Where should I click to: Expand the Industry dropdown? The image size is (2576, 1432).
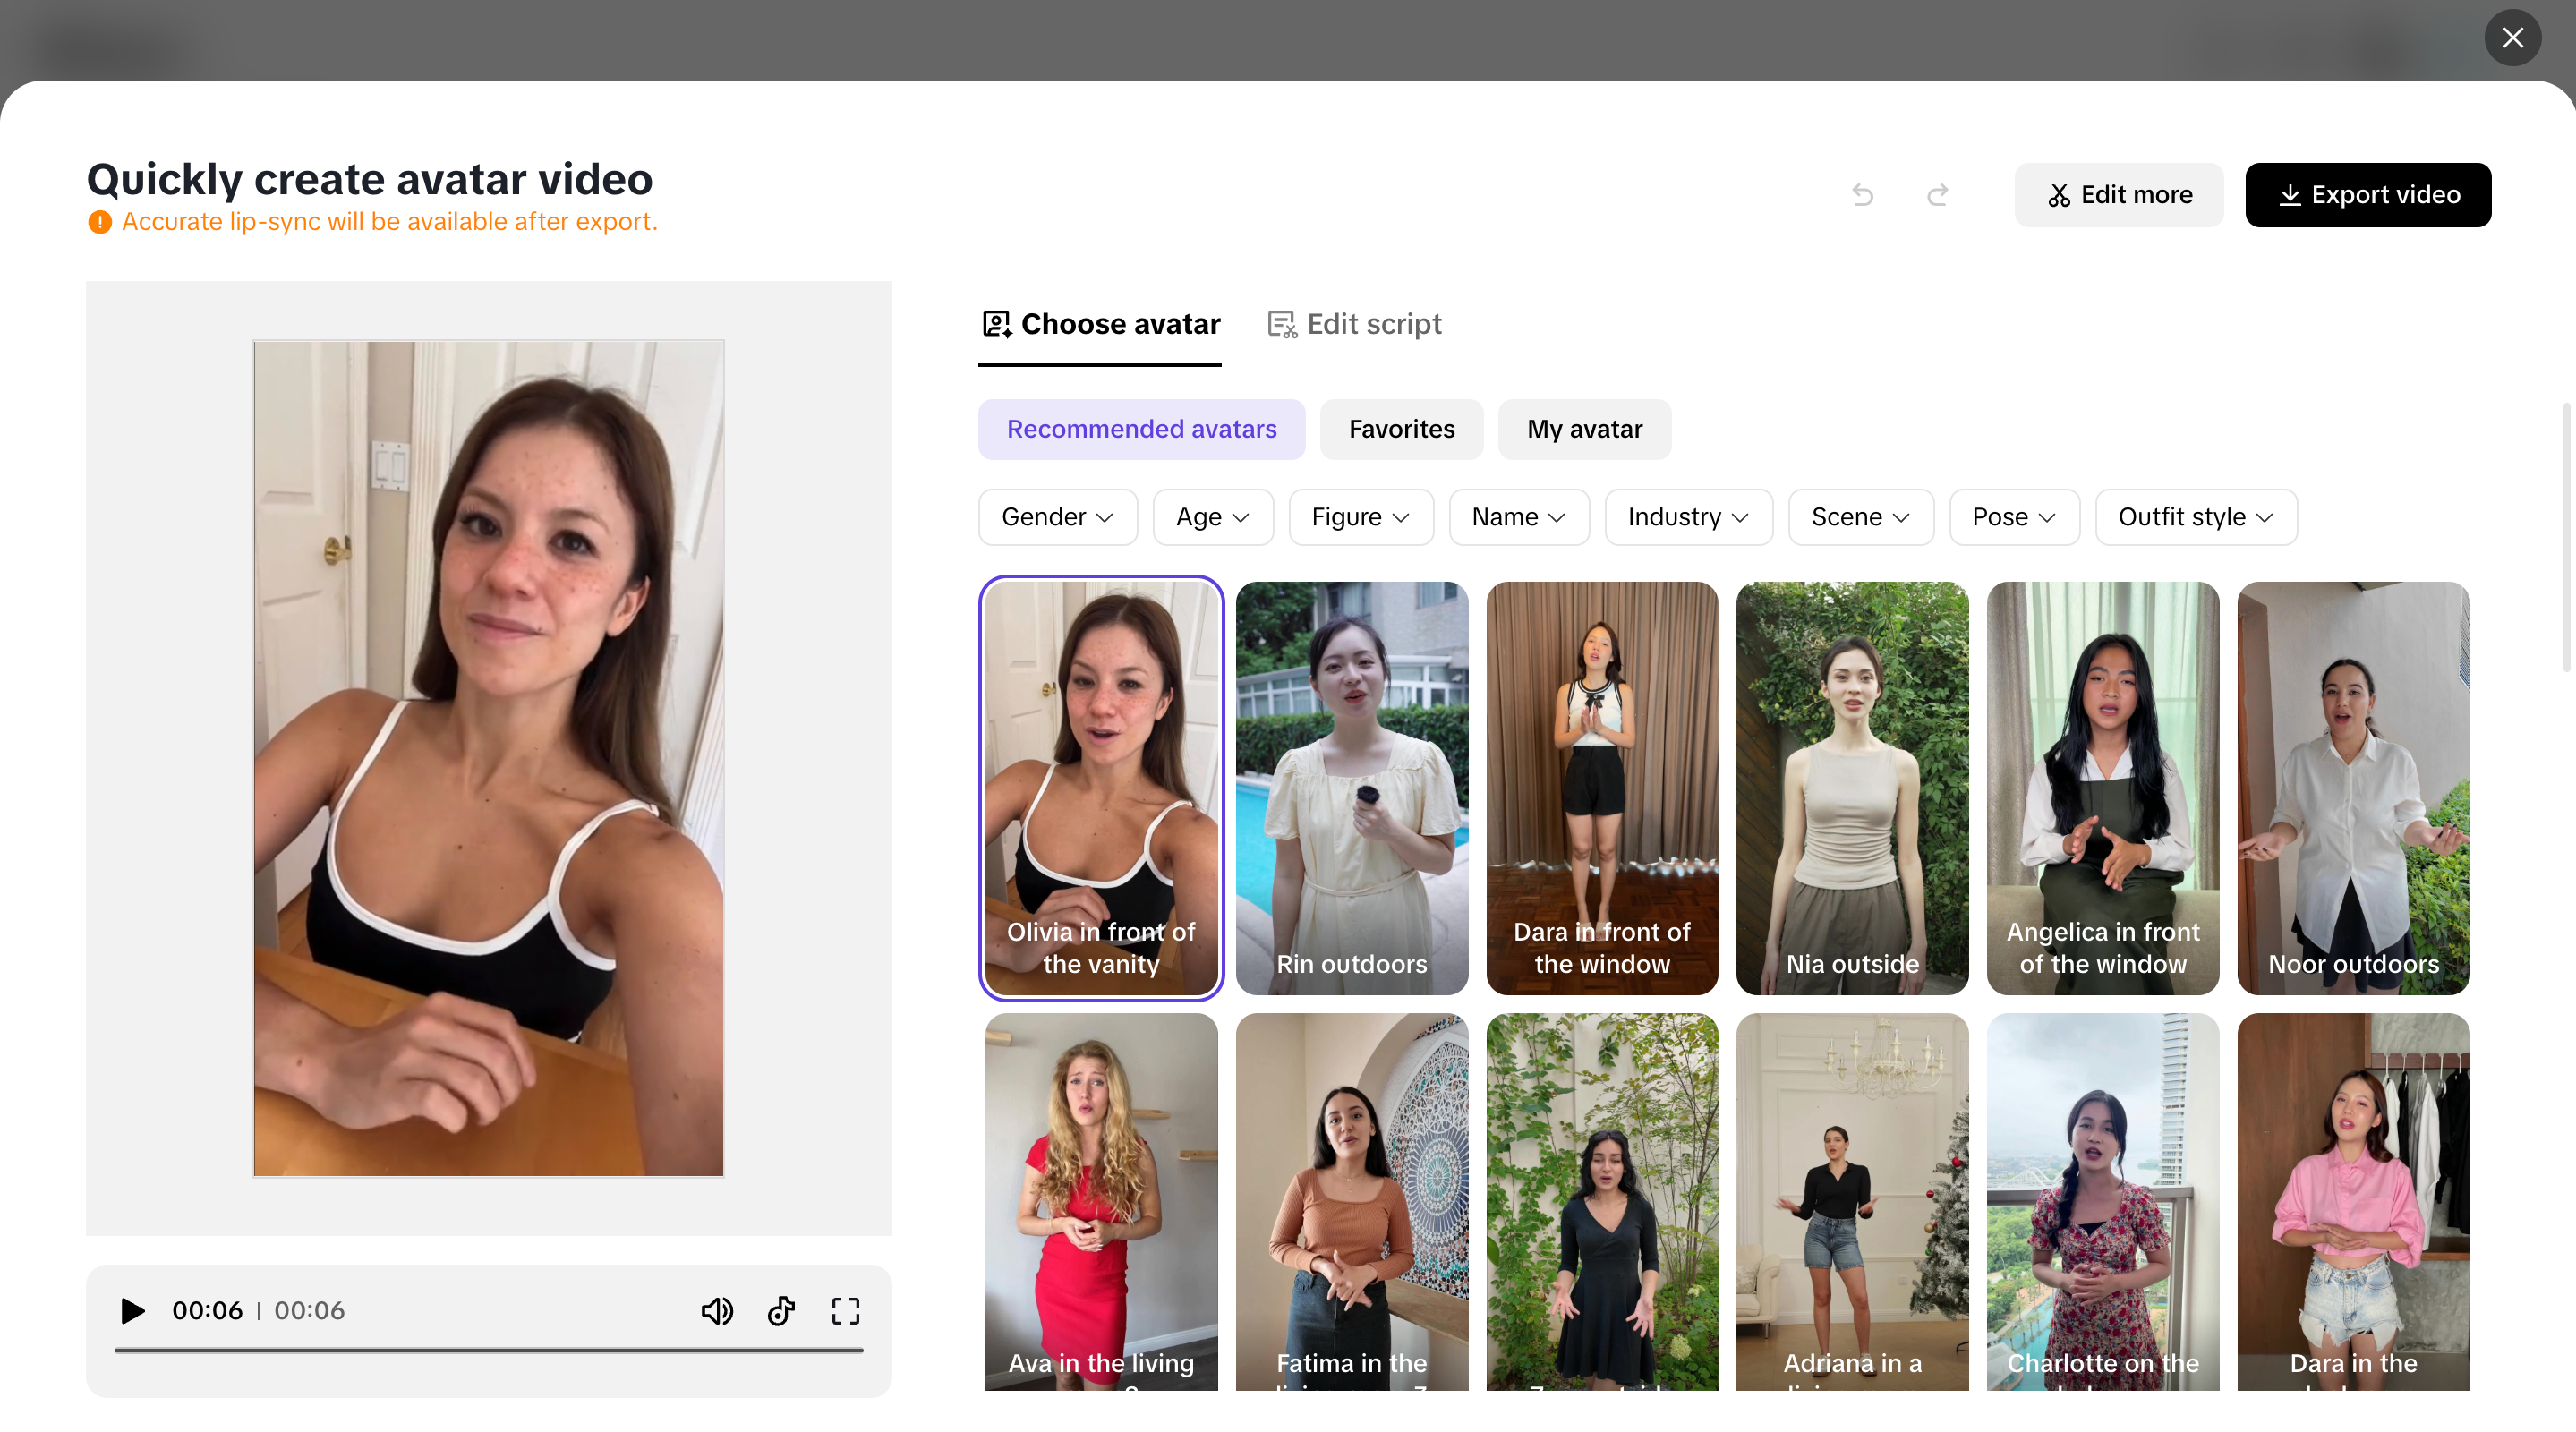1688,517
